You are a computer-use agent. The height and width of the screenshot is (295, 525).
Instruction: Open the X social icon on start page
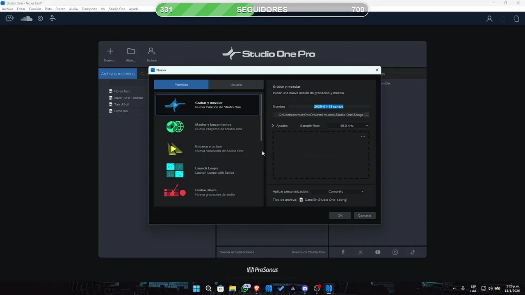click(x=361, y=252)
